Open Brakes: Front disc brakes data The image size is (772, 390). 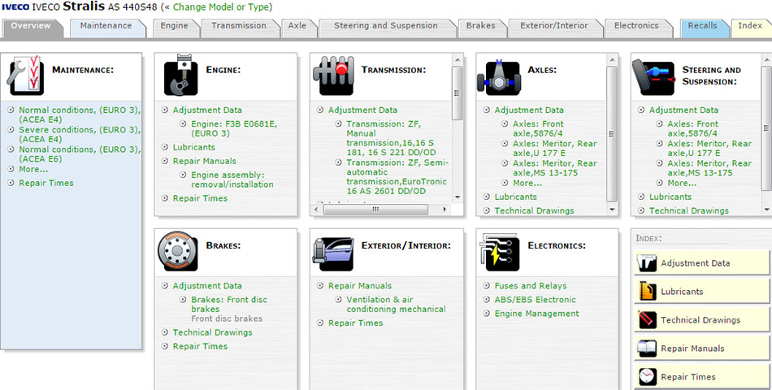229,305
